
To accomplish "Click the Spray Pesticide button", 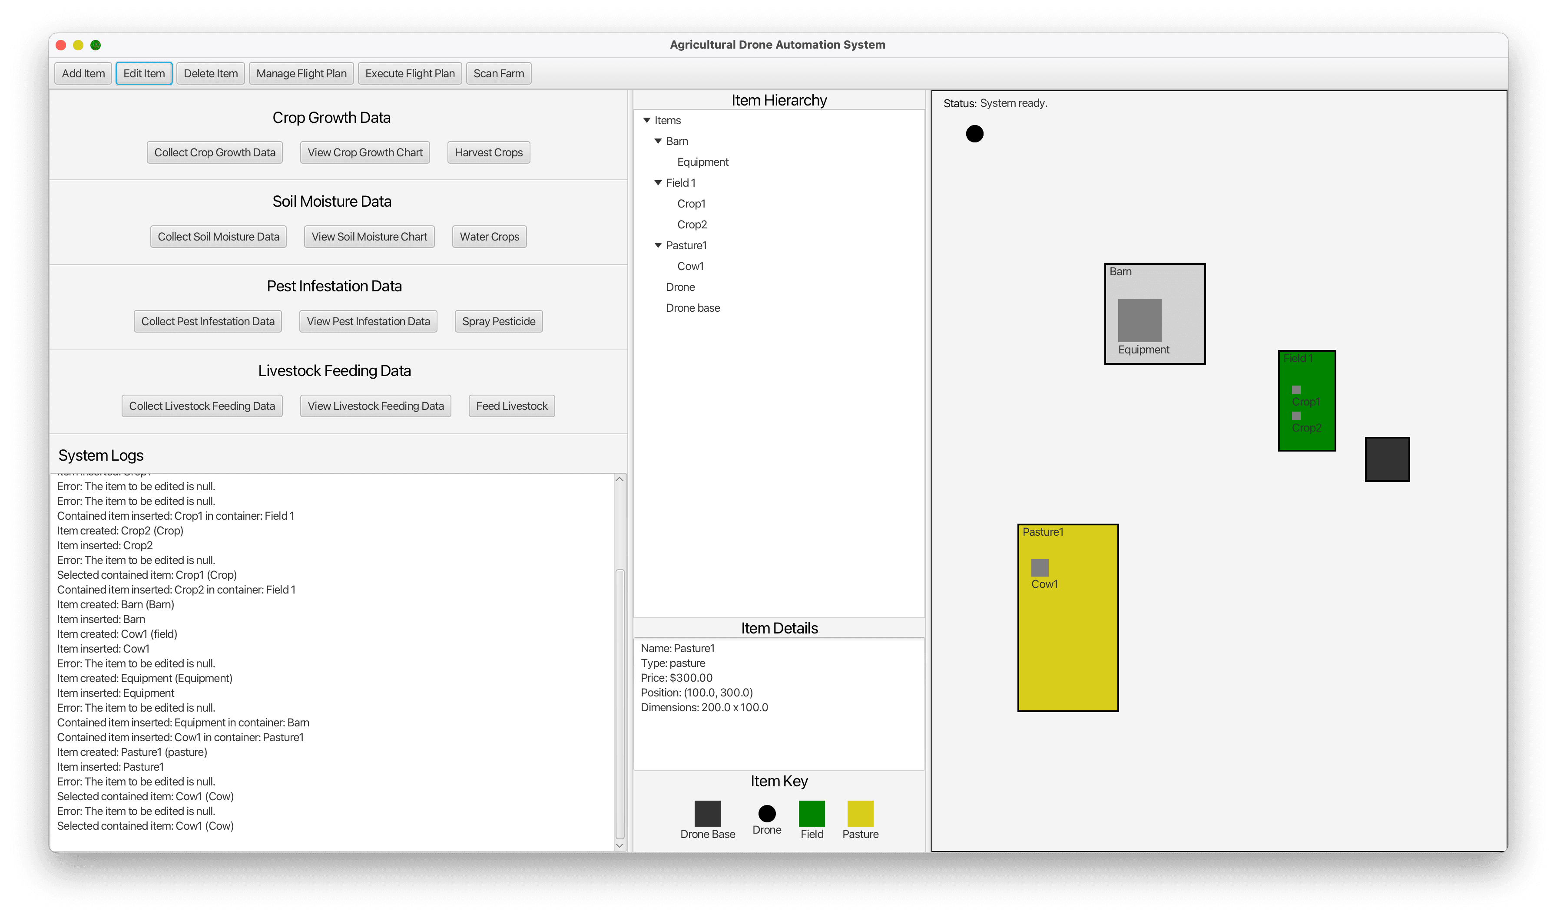I will (x=498, y=321).
